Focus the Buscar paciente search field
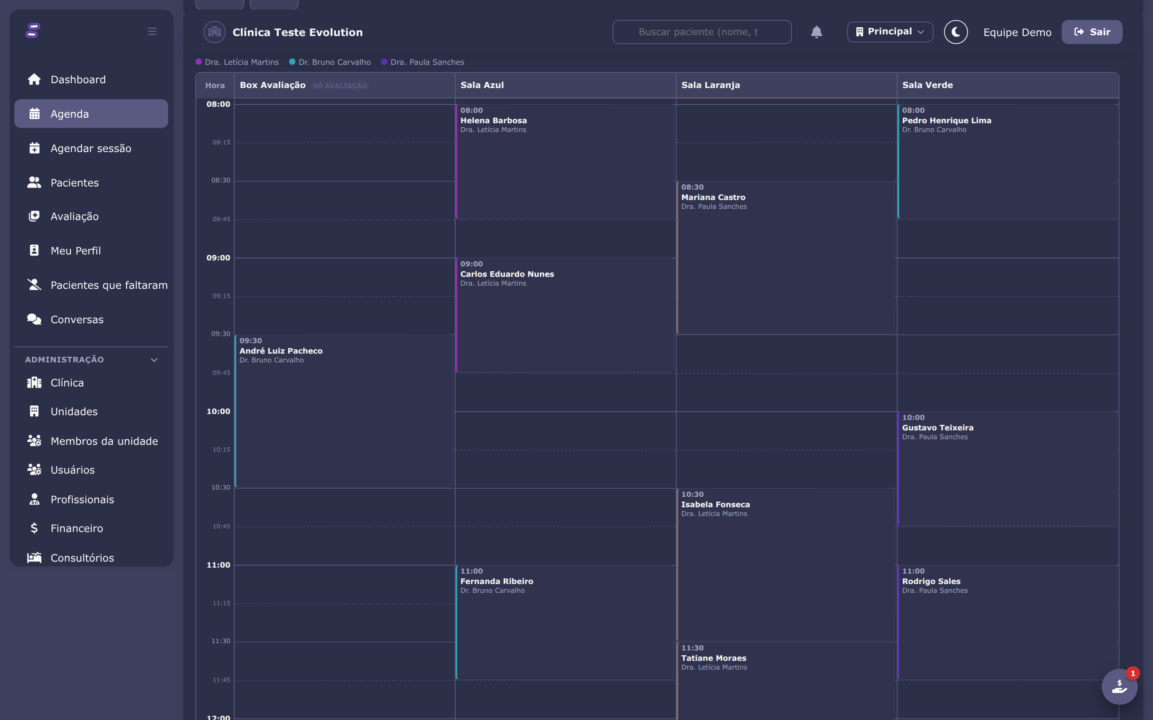This screenshot has width=1153, height=720. (x=702, y=32)
